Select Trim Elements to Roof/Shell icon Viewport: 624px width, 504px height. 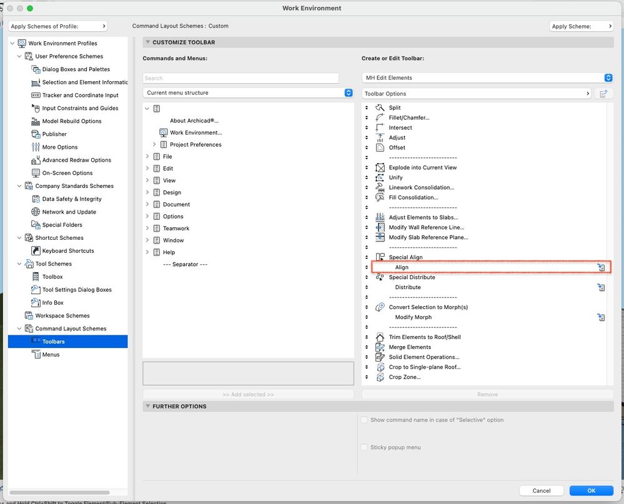coord(380,337)
